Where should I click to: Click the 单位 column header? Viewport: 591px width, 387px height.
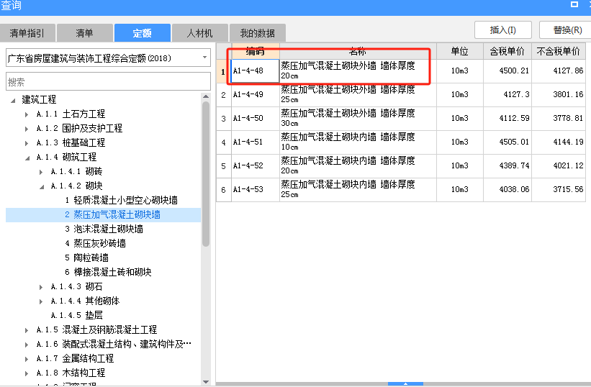460,51
